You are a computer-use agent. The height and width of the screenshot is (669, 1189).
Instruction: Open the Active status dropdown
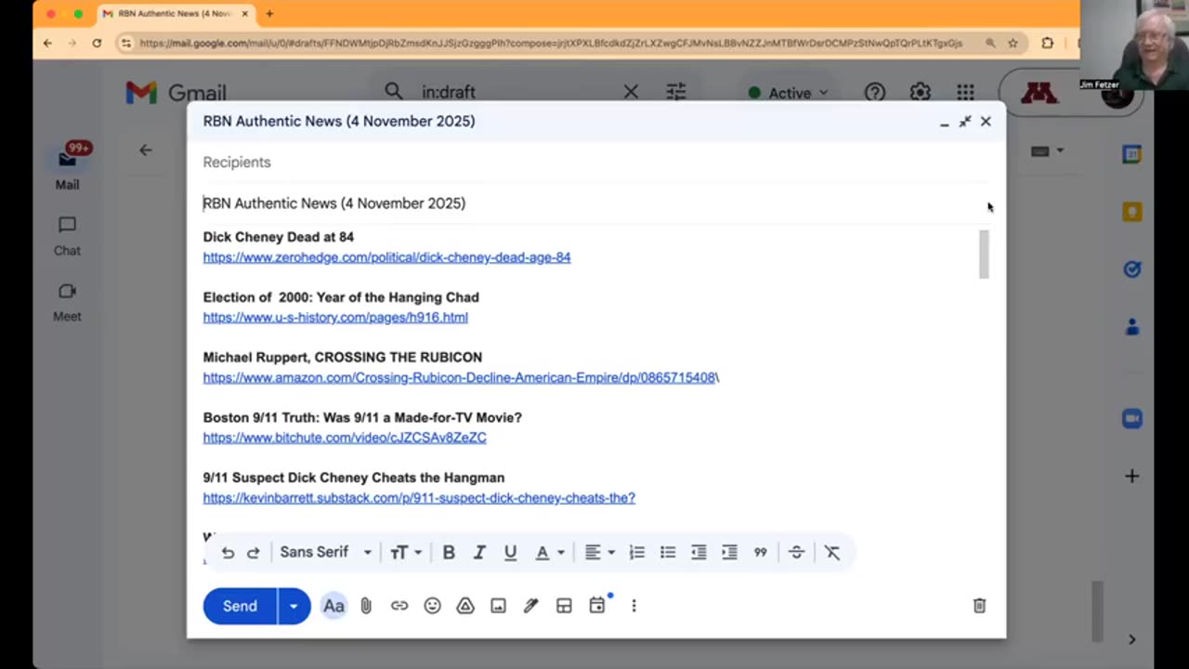(790, 93)
